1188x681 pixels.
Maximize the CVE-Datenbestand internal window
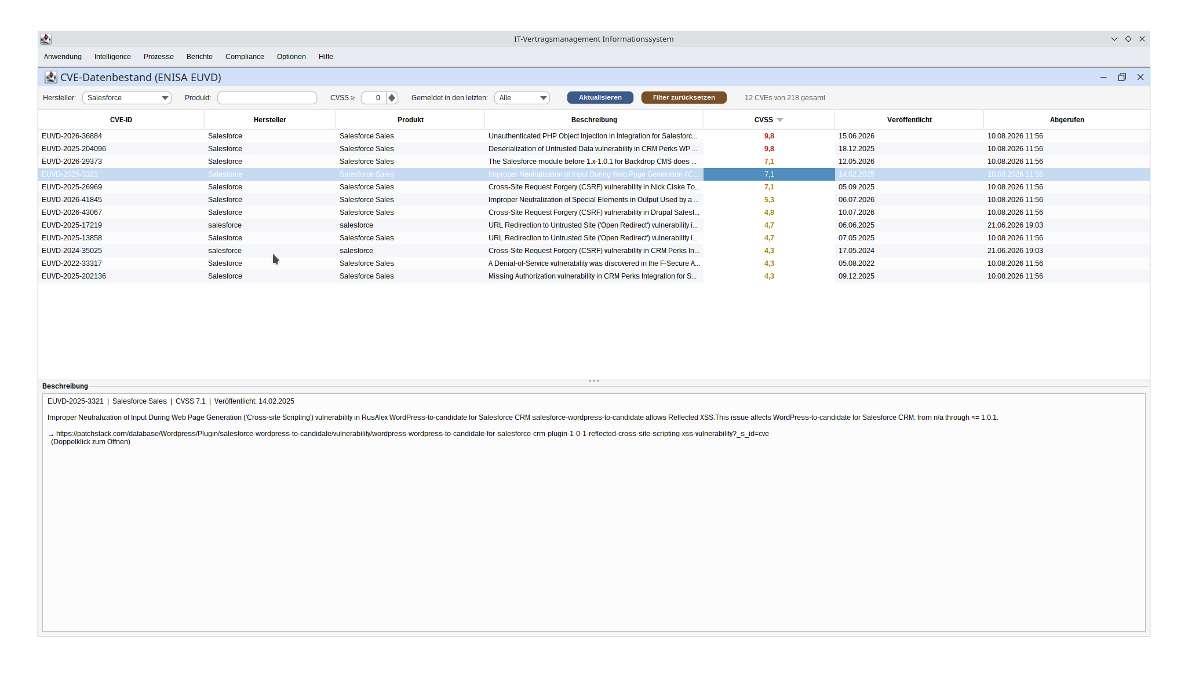1122,77
